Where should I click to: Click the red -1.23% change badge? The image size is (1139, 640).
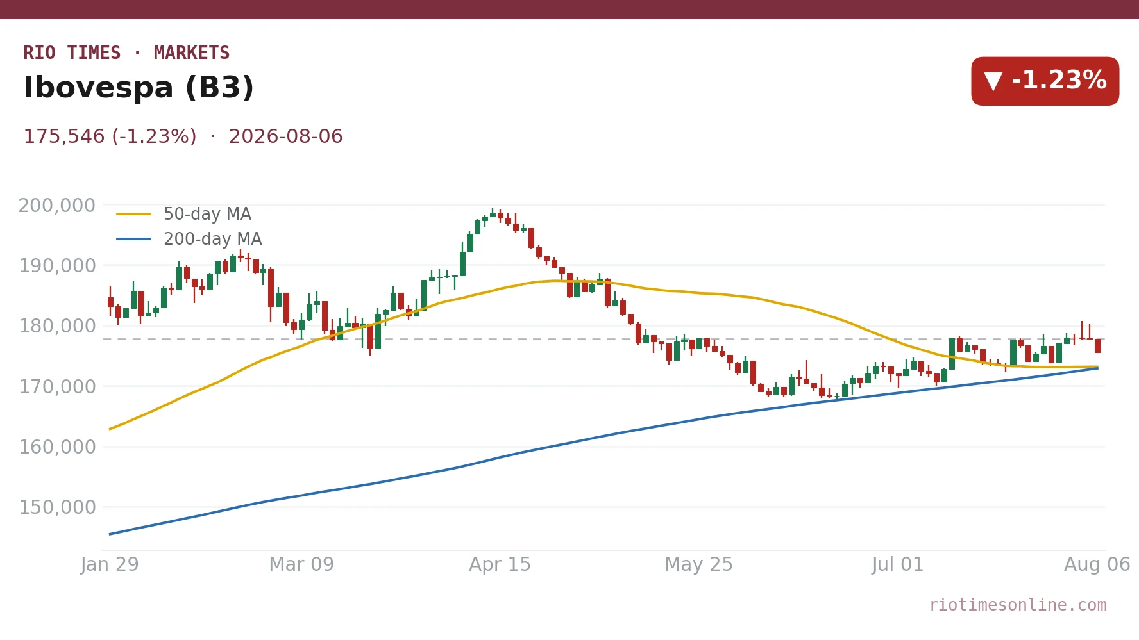[1045, 81]
